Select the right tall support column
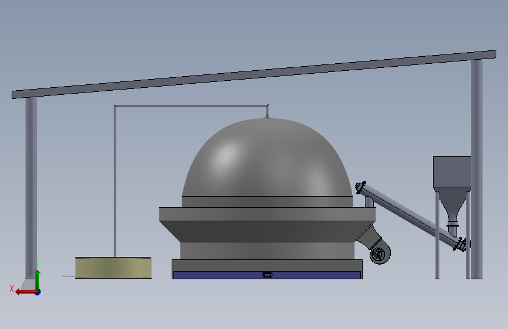The image size is (508, 329). click(476, 169)
